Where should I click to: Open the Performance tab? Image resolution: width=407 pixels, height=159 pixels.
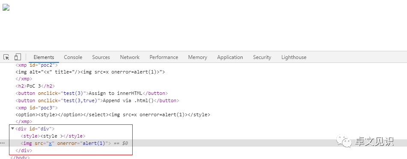tap(164, 57)
